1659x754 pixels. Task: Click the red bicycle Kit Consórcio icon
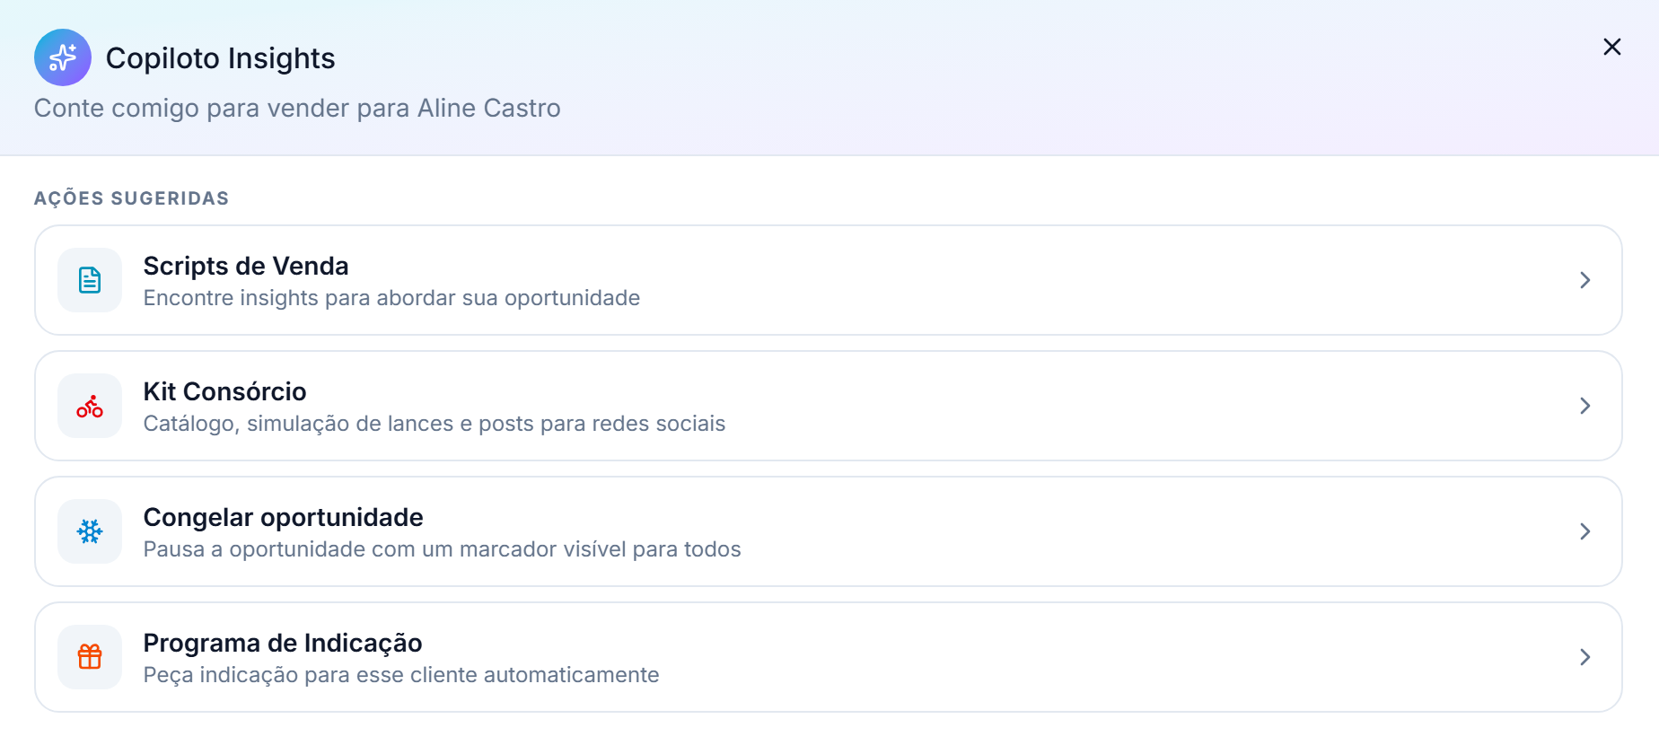(90, 406)
